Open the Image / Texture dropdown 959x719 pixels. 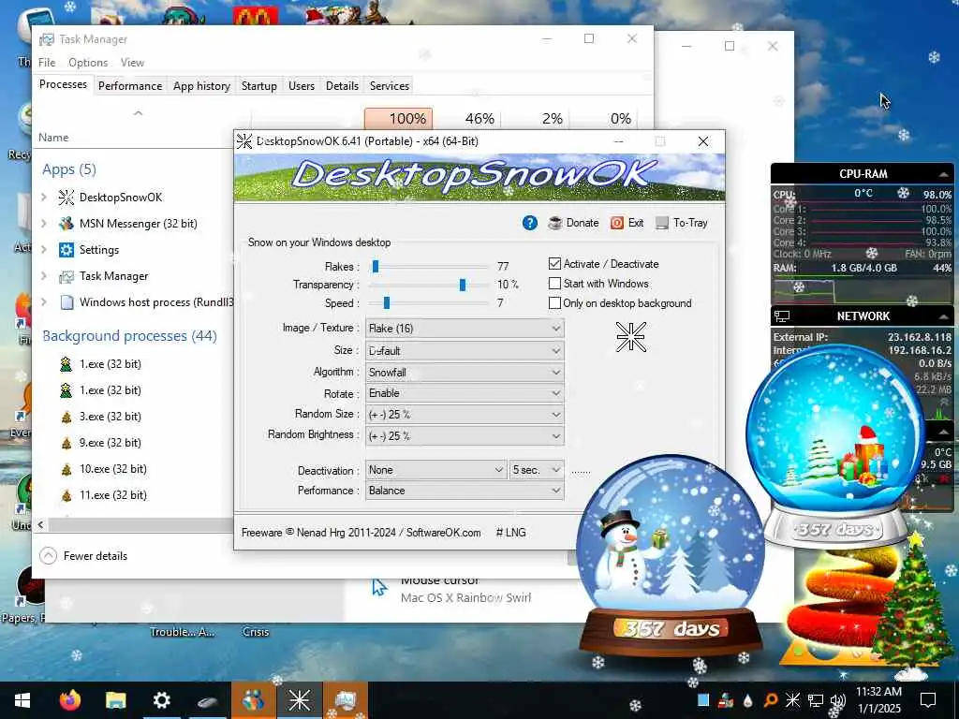tap(465, 329)
